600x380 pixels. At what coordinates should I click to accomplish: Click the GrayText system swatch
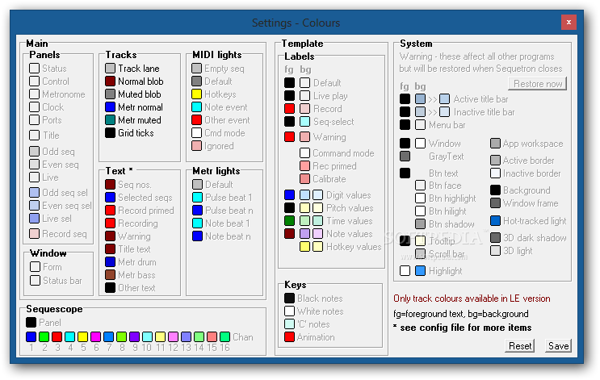coord(405,157)
